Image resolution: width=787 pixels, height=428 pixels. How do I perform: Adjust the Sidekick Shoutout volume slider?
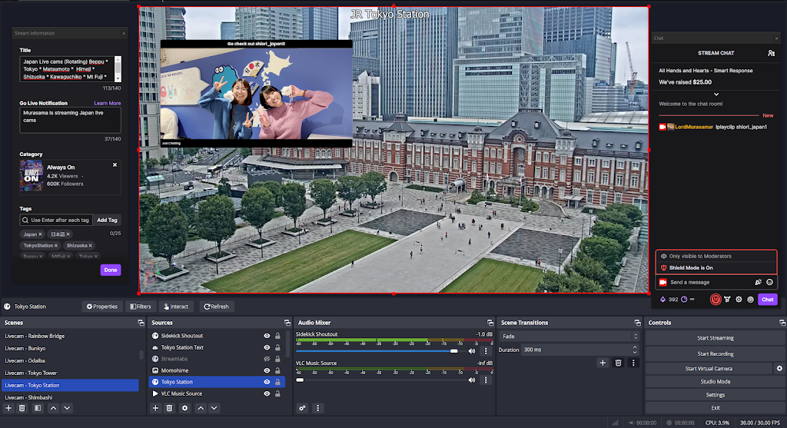click(x=453, y=350)
